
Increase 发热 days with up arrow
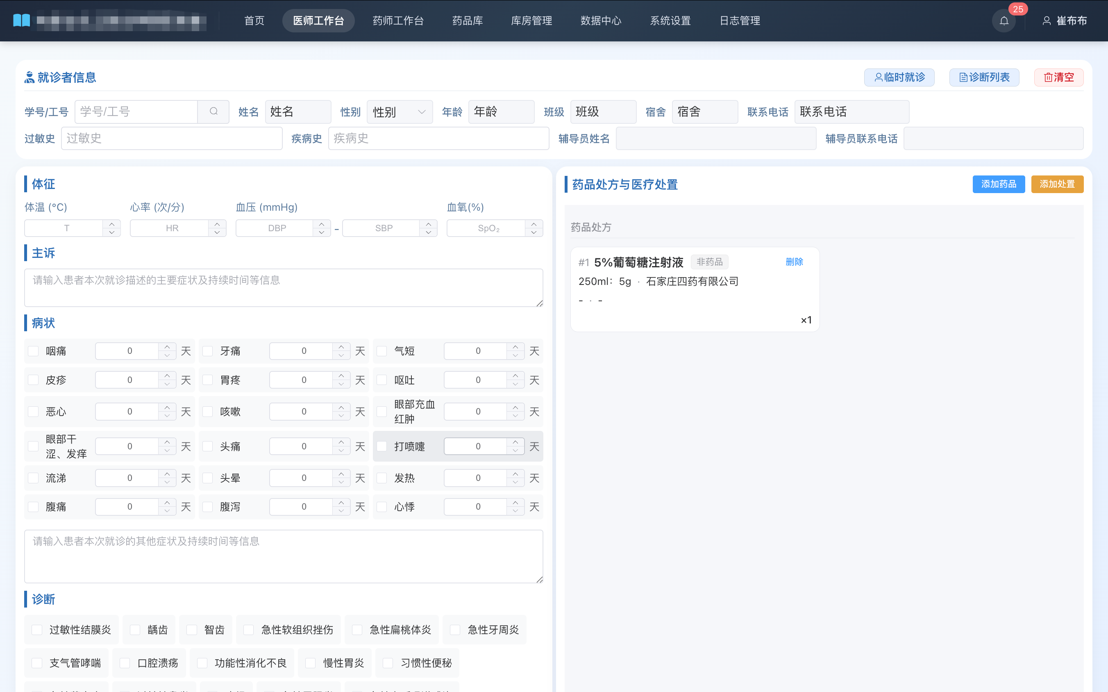515,473
